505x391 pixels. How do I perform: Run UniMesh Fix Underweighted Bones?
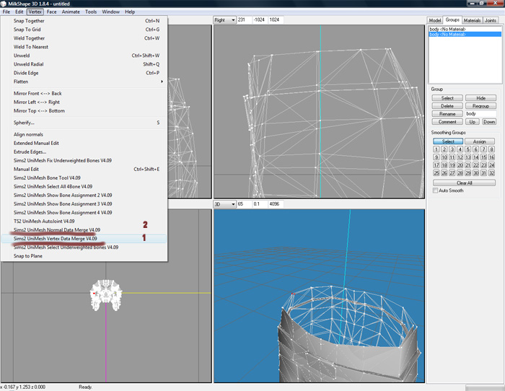tap(84, 160)
